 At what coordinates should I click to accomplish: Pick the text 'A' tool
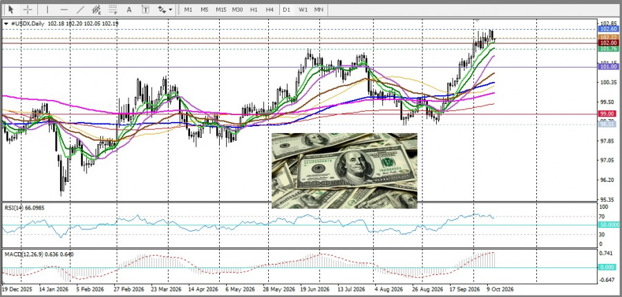coord(129,10)
